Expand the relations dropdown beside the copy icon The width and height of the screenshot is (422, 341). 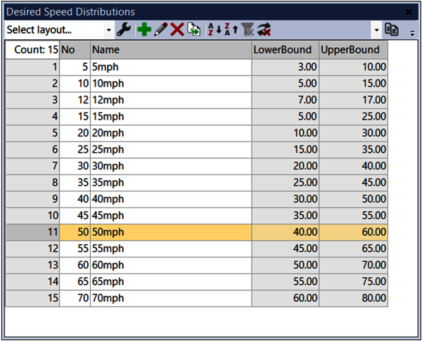(376, 30)
